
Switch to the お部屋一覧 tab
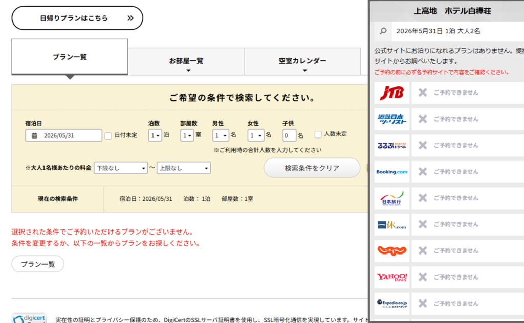pyautogui.click(x=186, y=61)
